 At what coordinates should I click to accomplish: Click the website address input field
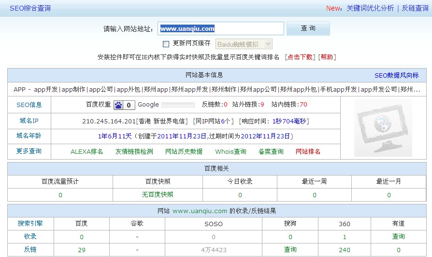[x=221, y=28]
